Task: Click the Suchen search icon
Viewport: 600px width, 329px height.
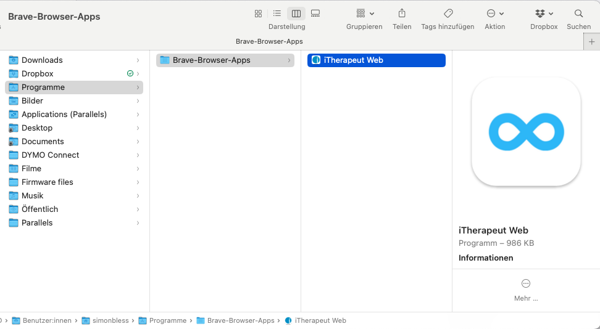Action: click(578, 14)
